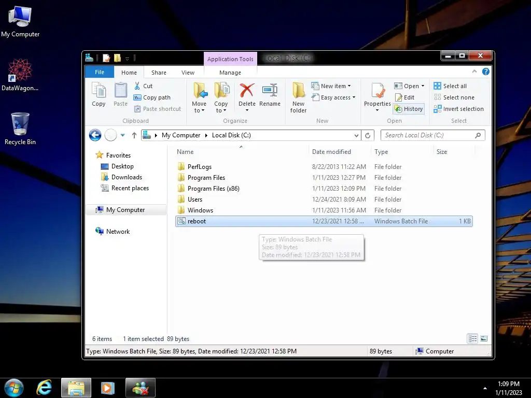Screen dimensions: 531x398
Task: Click the Application Tools contextual tab
Action: 230,59
